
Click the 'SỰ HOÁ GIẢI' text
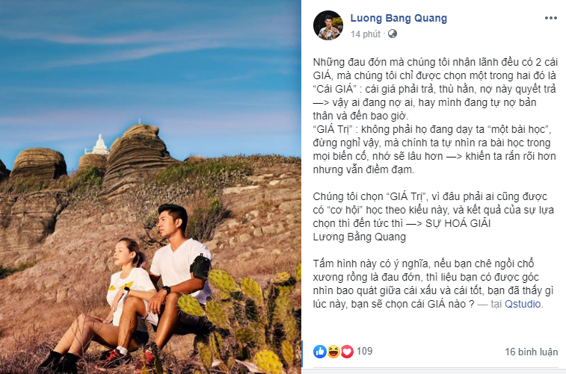coord(458,223)
